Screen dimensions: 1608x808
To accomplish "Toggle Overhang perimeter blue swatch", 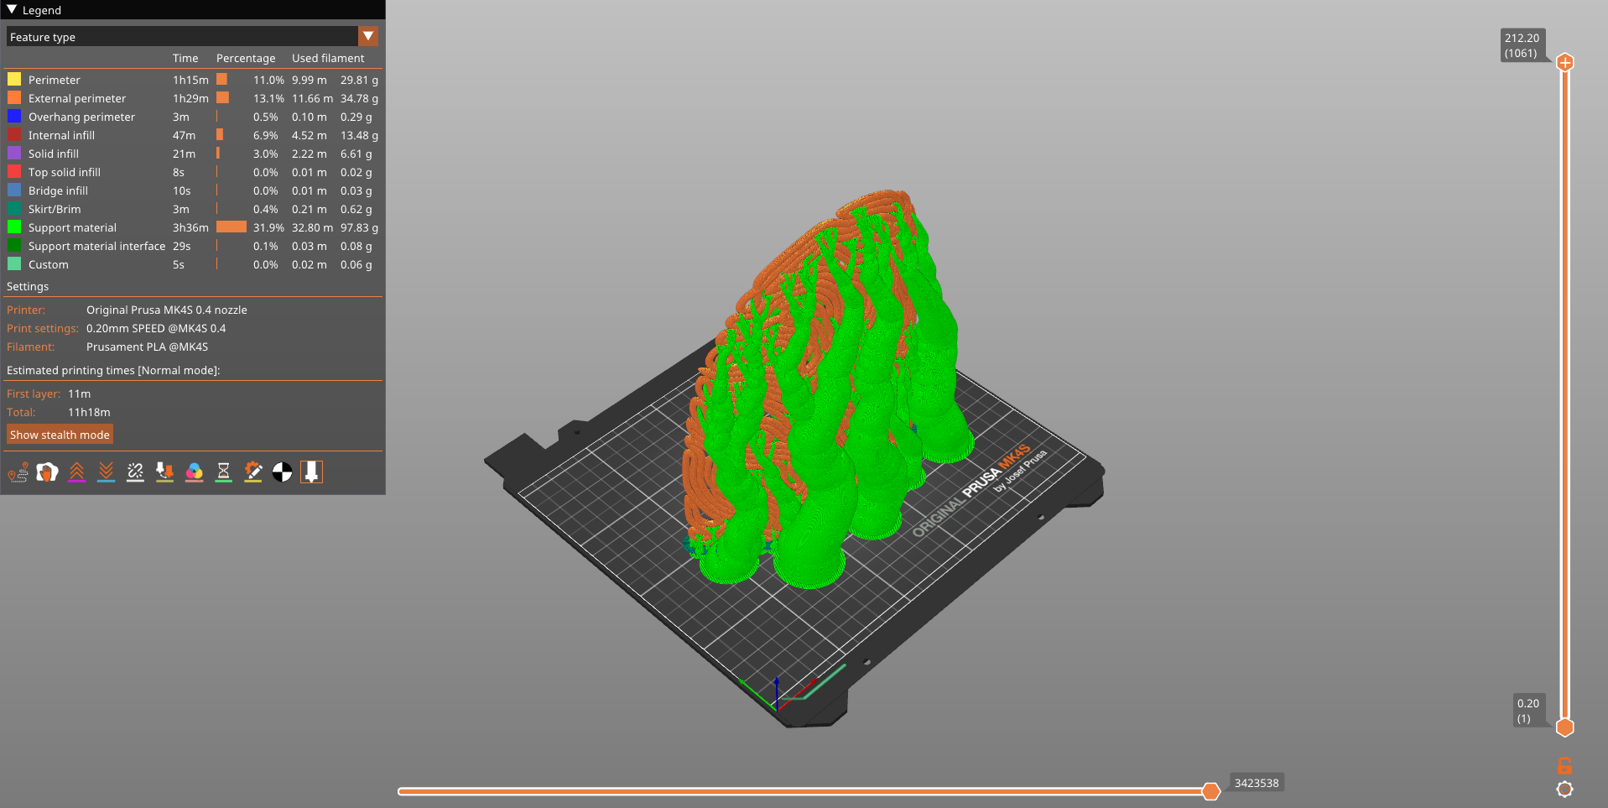I will coord(14,116).
